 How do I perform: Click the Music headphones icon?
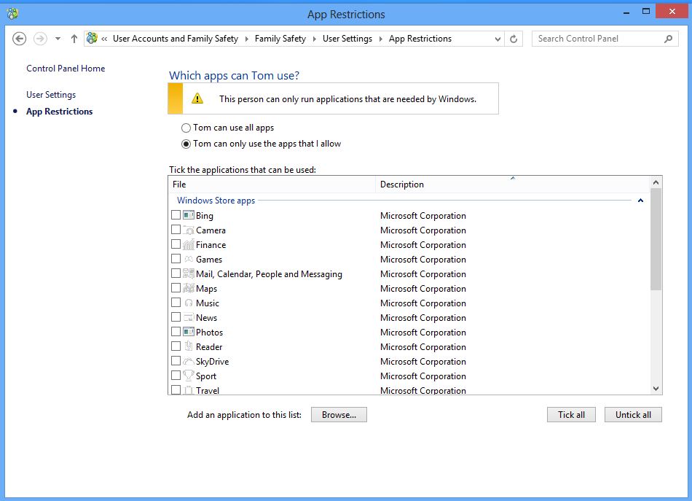tap(189, 303)
